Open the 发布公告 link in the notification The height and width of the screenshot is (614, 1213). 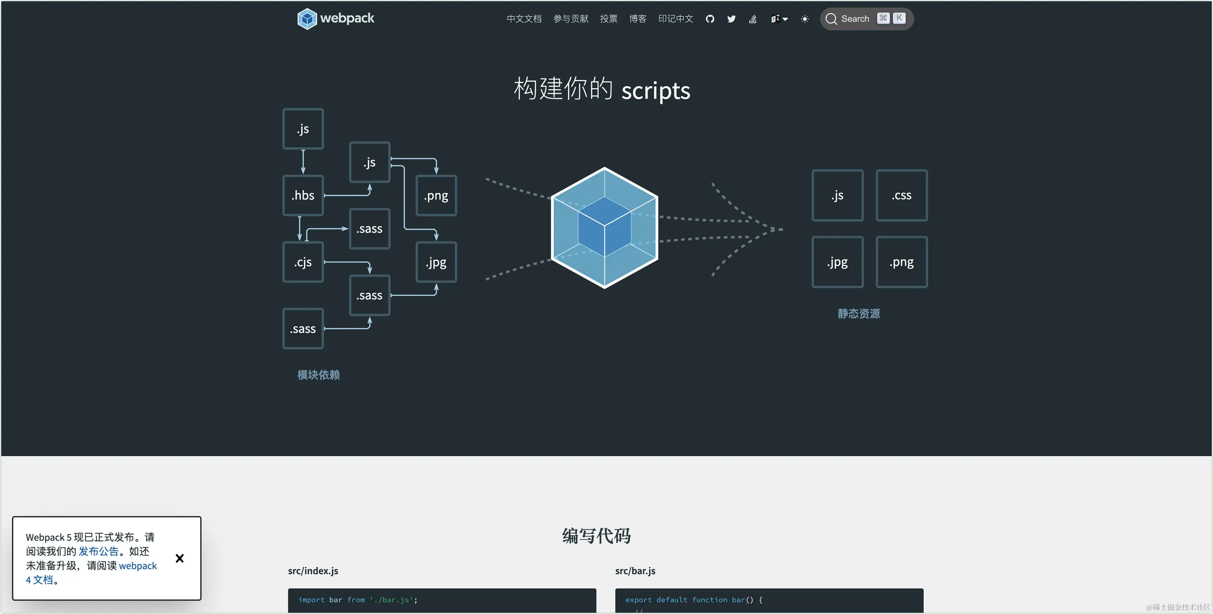click(98, 551)
